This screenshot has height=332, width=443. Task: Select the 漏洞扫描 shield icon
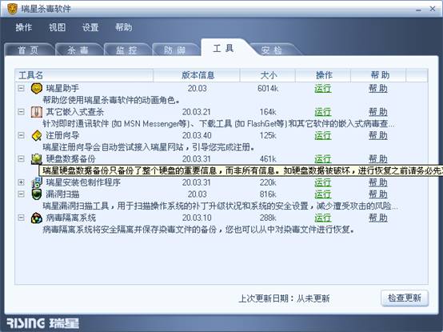point(37,194)
